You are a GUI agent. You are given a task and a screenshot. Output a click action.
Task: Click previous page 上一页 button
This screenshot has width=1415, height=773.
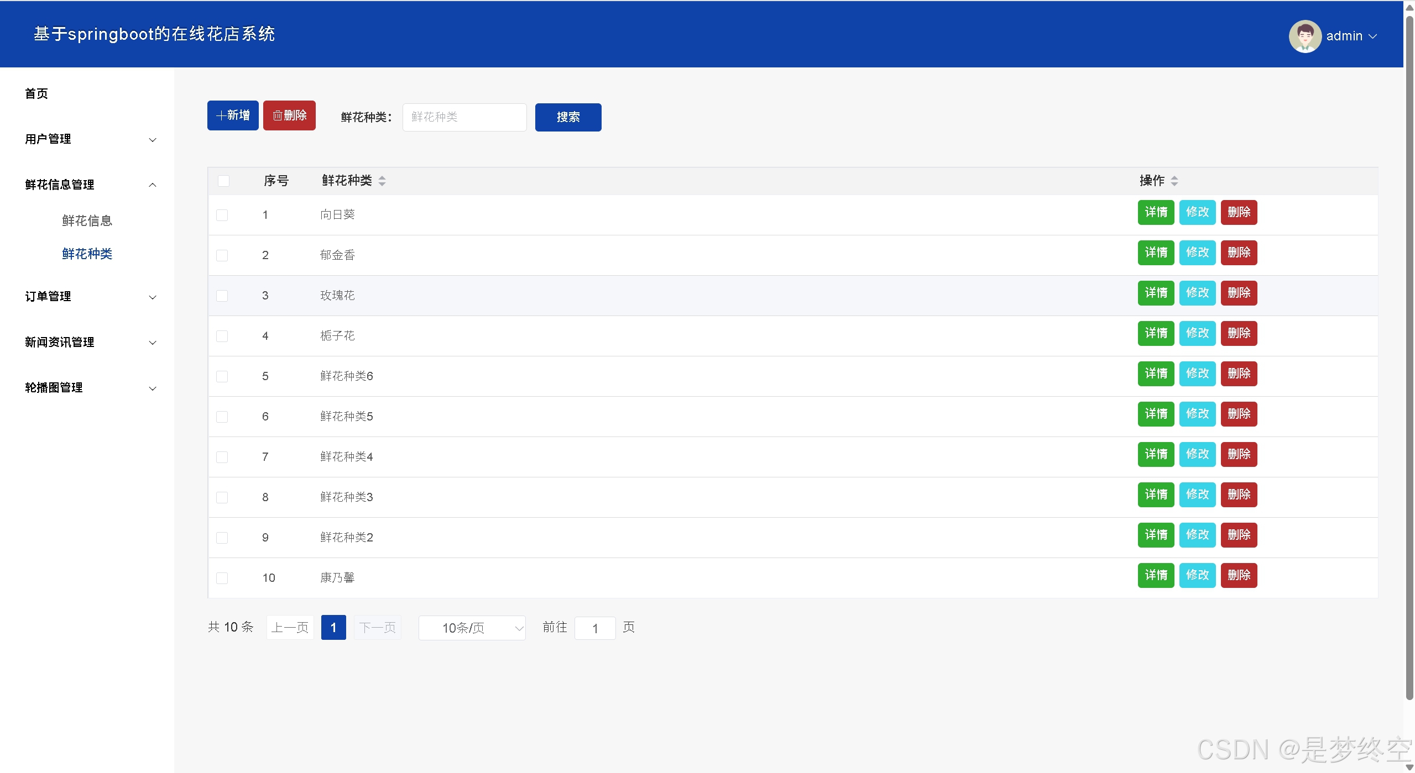[290, 627]
